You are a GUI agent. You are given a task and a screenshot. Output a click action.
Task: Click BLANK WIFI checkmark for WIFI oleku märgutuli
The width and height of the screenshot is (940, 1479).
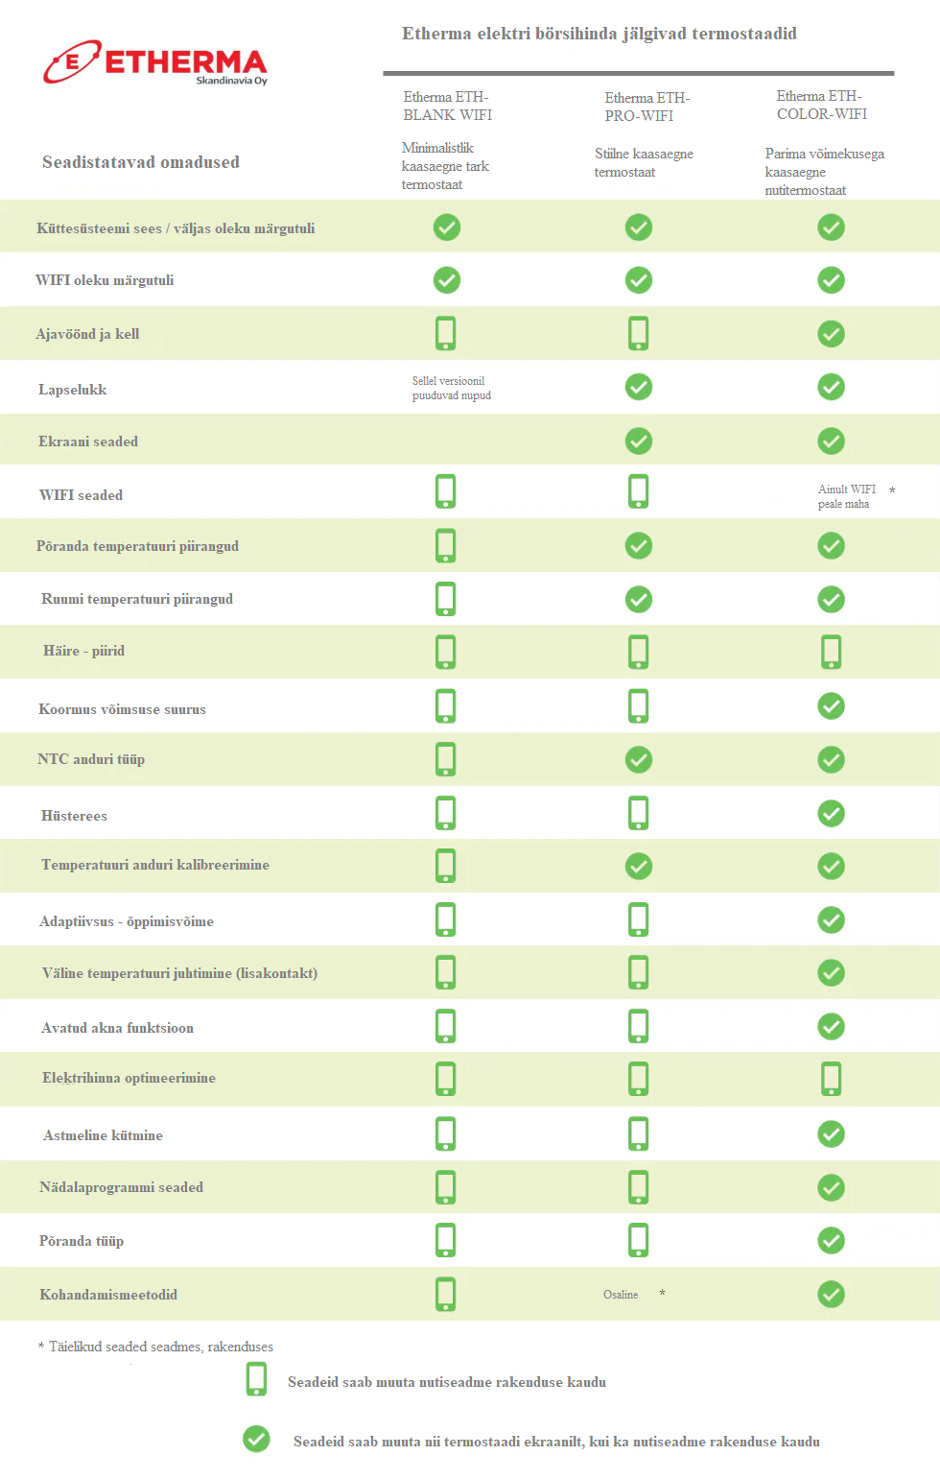pos(447,280)
